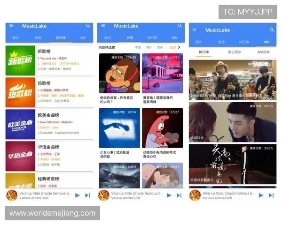Tap album art in the right screen player bar
The width and height of the screenshot is (282, 225).
click(x=195, y=195)
